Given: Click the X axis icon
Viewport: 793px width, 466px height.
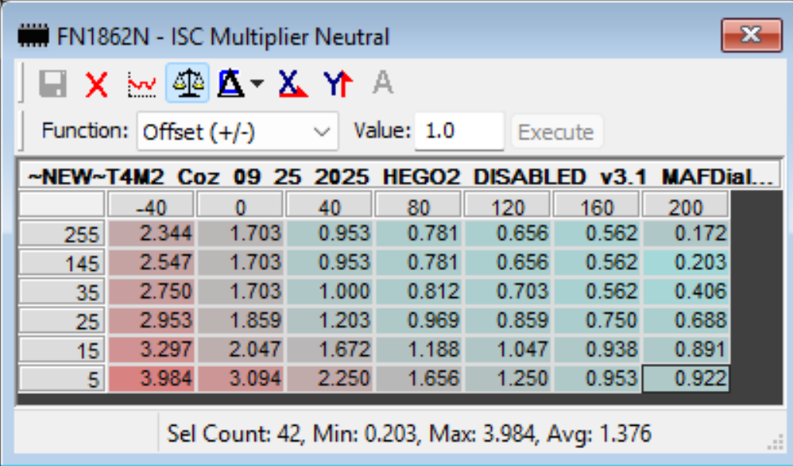Looking at the screenshot, I should [x=293, y=84].
